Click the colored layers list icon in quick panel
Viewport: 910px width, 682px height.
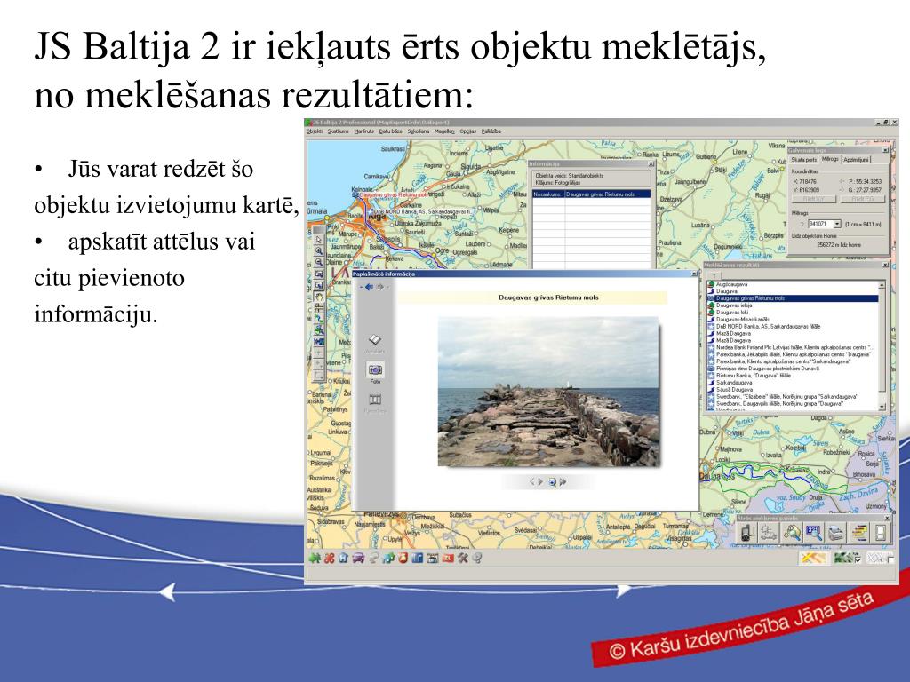coord(858,533)
